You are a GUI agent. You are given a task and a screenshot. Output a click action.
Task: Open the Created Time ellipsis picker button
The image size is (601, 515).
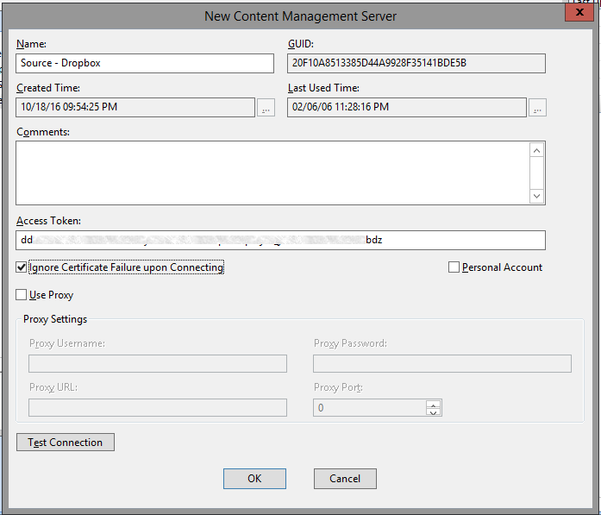coord(266,108)
